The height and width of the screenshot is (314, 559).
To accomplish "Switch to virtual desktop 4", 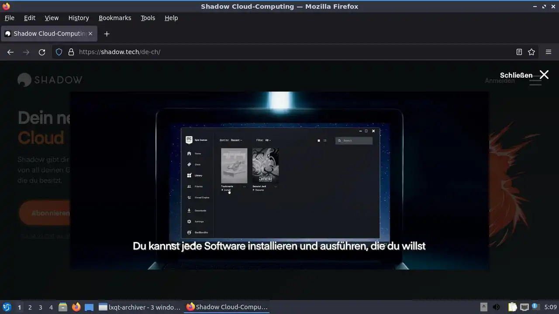I will pos(51,307).
